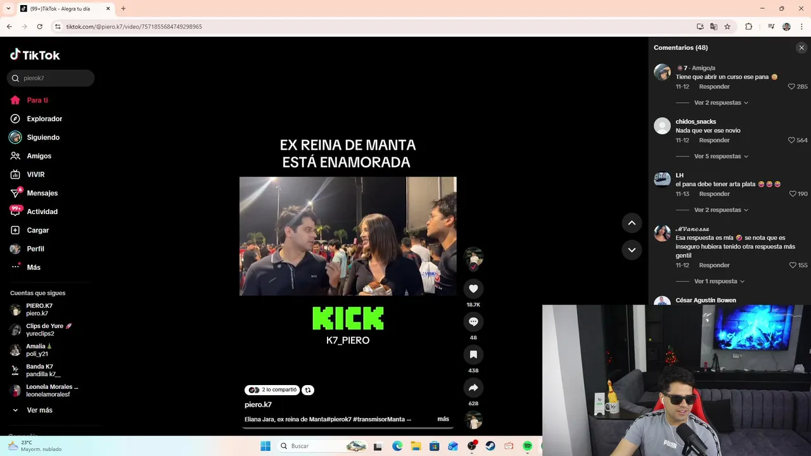This screenshot has height=456, width=811.
Task: Expand video description with 'más'
Action: 443,419
